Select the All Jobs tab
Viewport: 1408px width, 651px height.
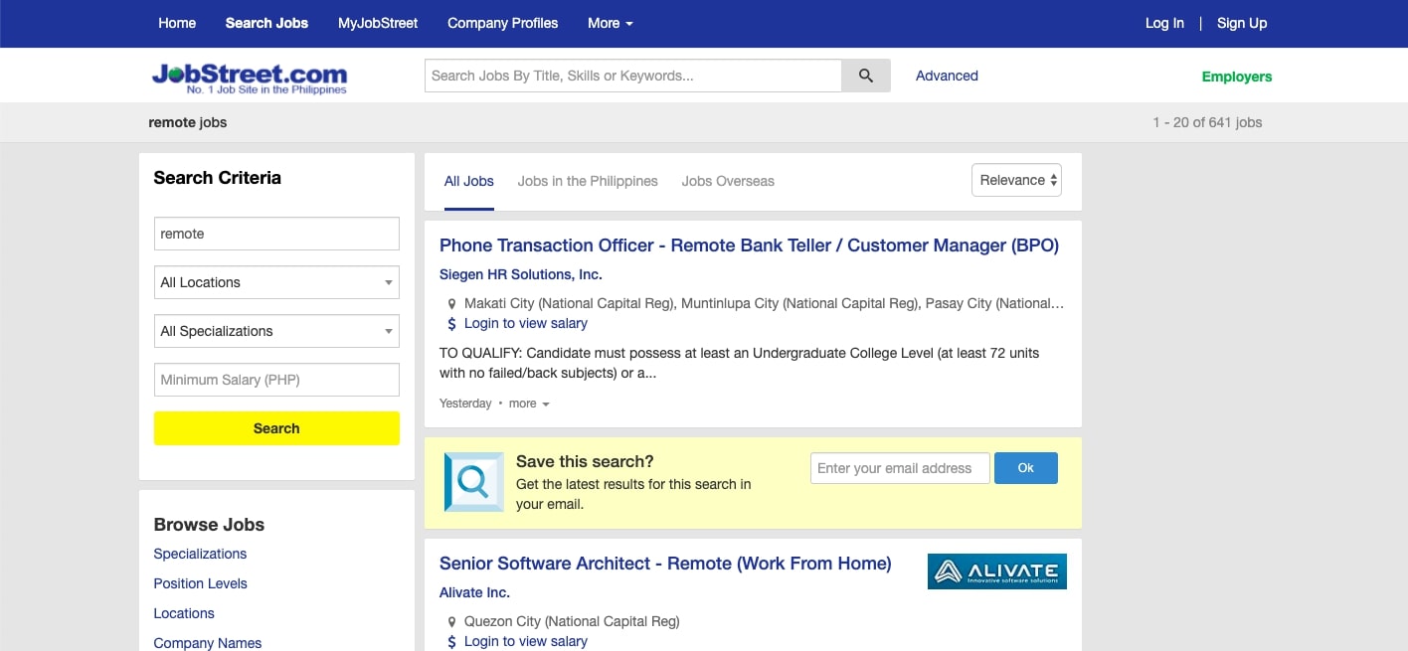469,182
